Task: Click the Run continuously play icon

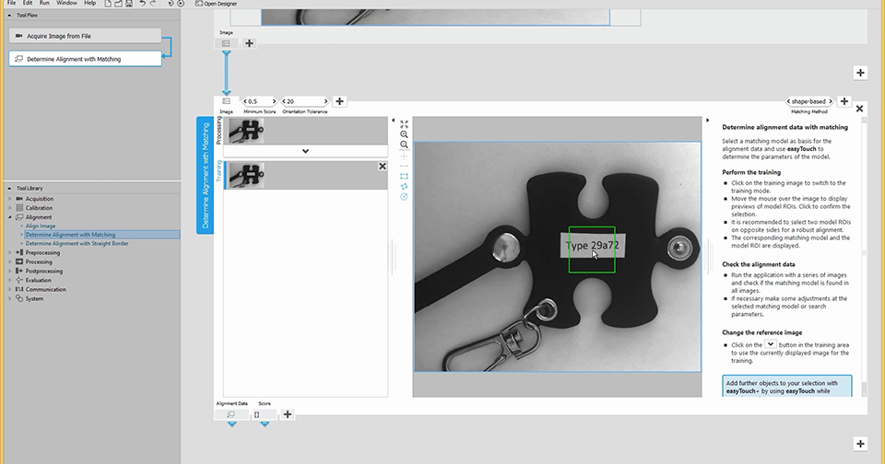Action: coord(181,4)
